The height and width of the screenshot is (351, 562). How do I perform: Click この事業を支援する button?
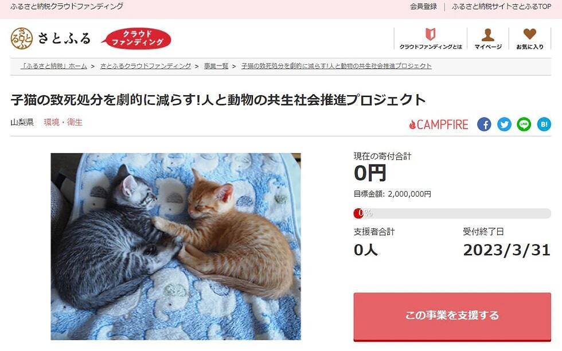[x=452, y=316]
